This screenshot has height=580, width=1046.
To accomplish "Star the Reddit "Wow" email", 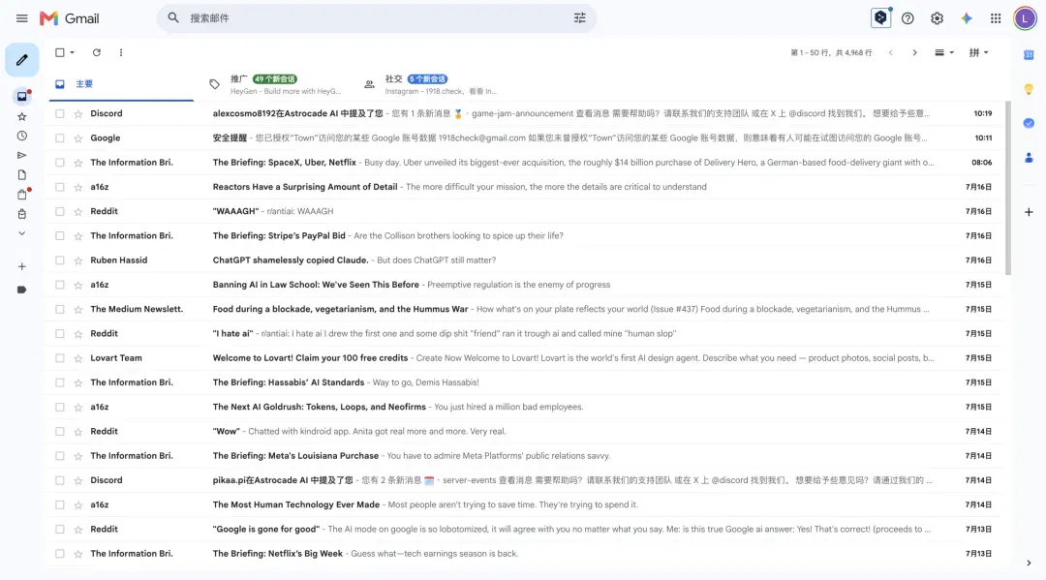I will coord(78,432).
